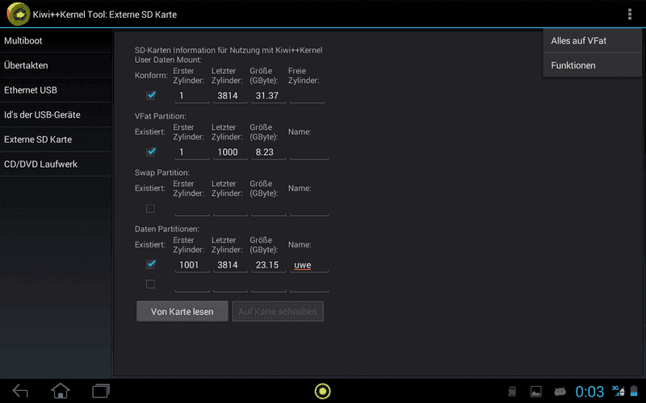The height and width of the screenshot is (403, 646).
Task: Edit the Daten Partition last cylinder field in the uwe row
Action: pyautogui.click(x=230, y=265)
